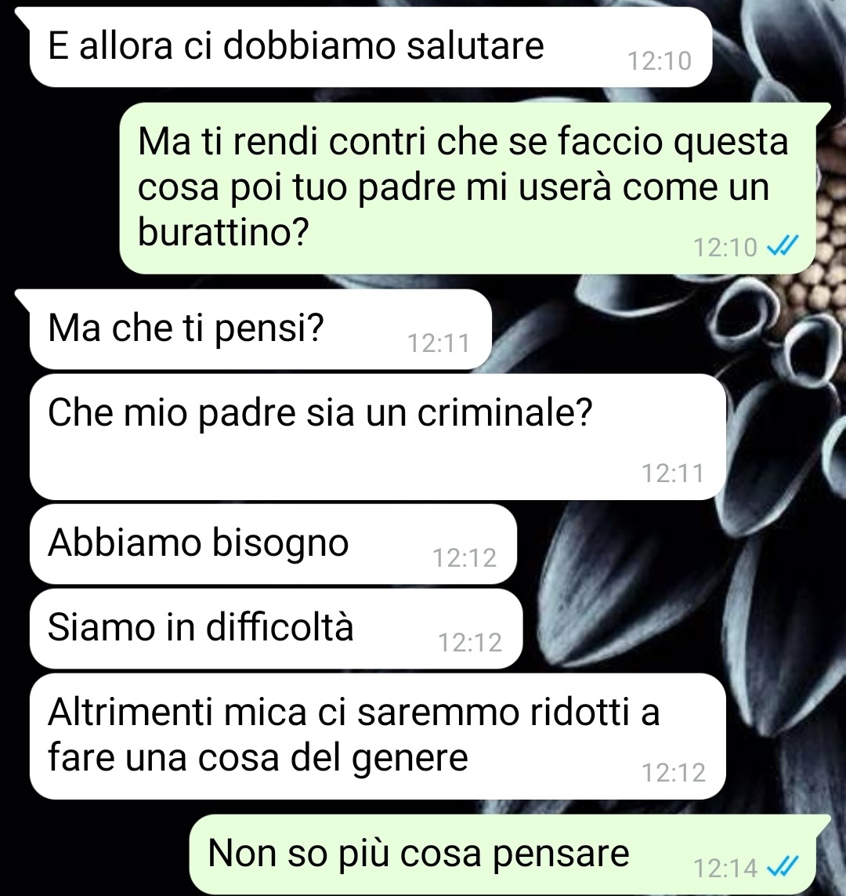Tap the 12:11 timestamp beside 'Ma che ti pensi?'

(x=439, y=343)
